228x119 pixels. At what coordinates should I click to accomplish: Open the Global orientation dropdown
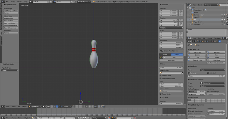[x=67, y=107]
